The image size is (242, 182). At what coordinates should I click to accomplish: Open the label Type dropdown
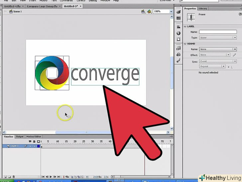(x=218, y=38)
